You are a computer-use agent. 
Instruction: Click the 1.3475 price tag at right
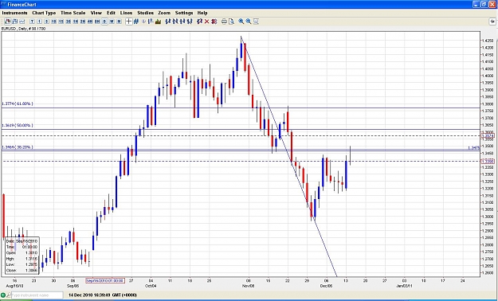point(473,147)
